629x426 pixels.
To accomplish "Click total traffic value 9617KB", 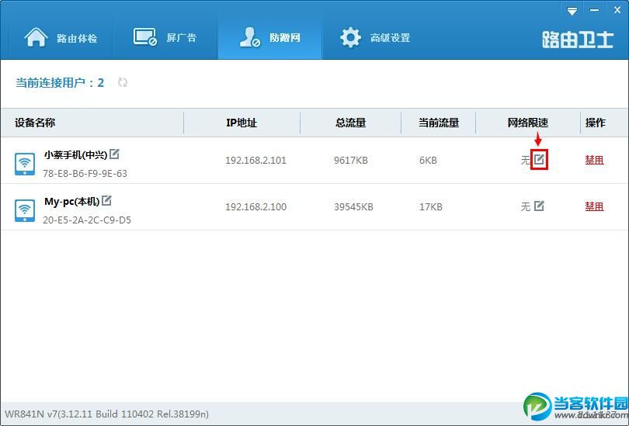I will [350, 161].
